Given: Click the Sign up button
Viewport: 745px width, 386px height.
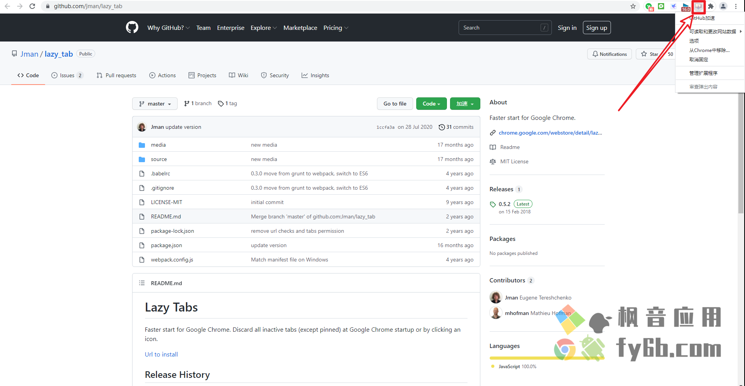Looking at the screenshot, I should pyautogui.click(x=597, y=28).
